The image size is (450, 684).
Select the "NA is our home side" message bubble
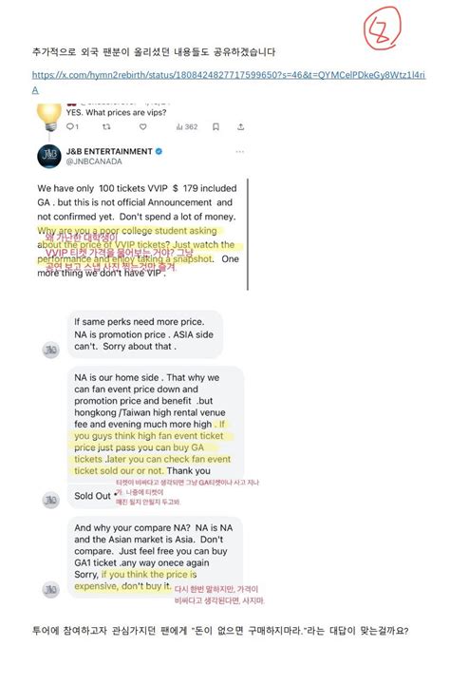156,424
